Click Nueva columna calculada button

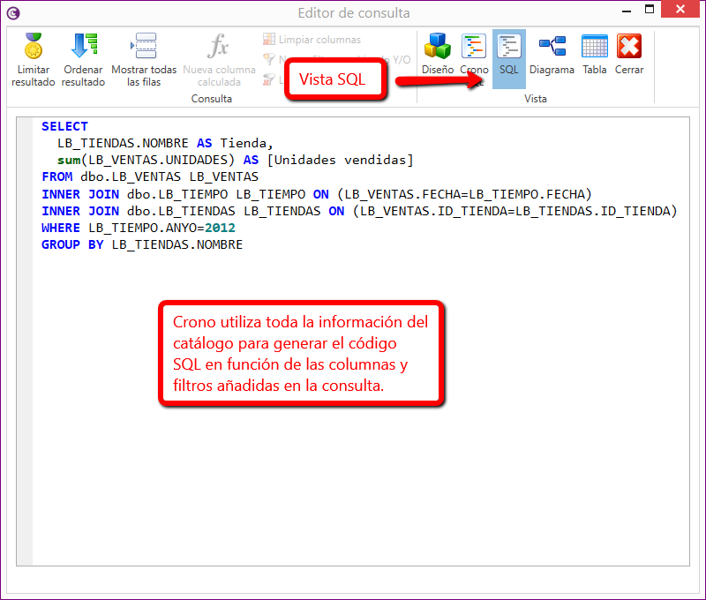click(x=219, y=47)
